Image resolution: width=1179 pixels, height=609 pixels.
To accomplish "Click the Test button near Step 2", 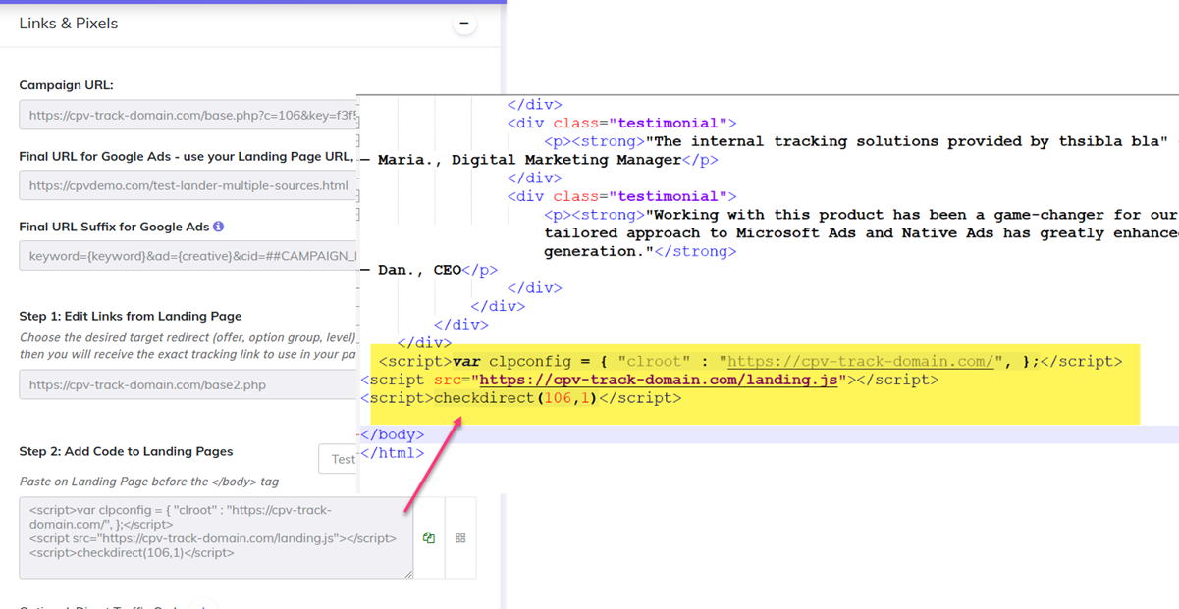I will [340, 458].
